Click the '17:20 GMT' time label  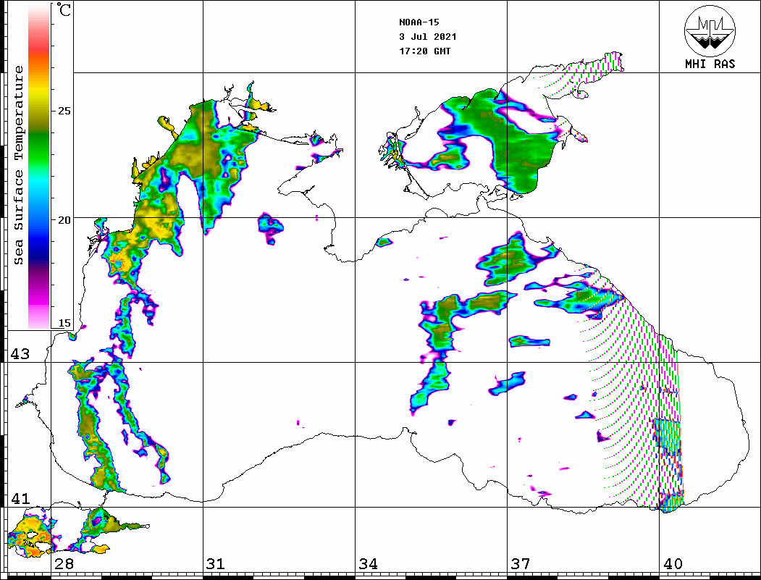point(424,51)
